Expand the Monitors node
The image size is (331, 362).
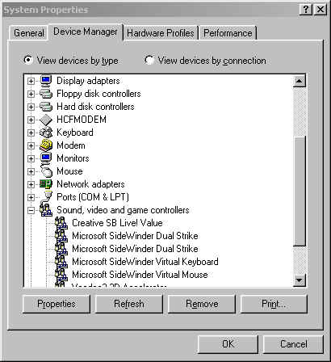pos(31,158)
